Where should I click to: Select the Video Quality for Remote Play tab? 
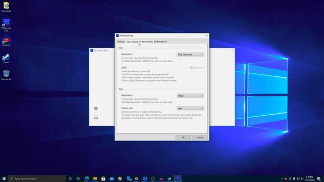(140, 41)
